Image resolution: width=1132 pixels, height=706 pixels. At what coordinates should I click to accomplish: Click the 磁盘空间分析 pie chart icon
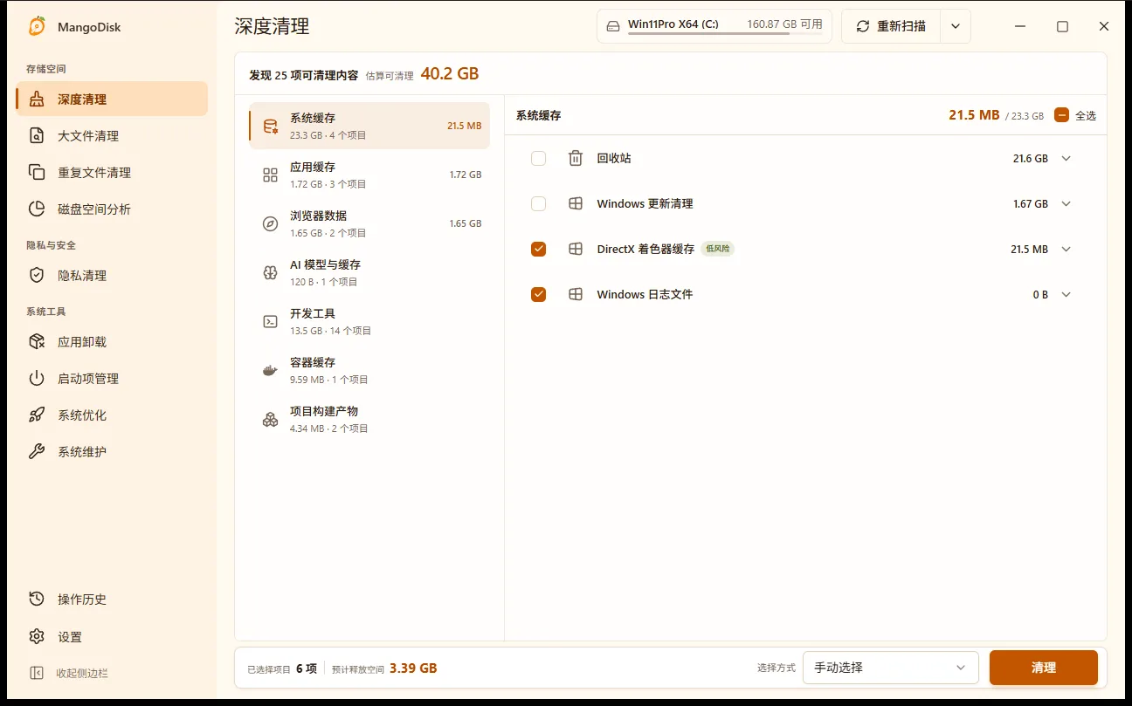(37, 209)
